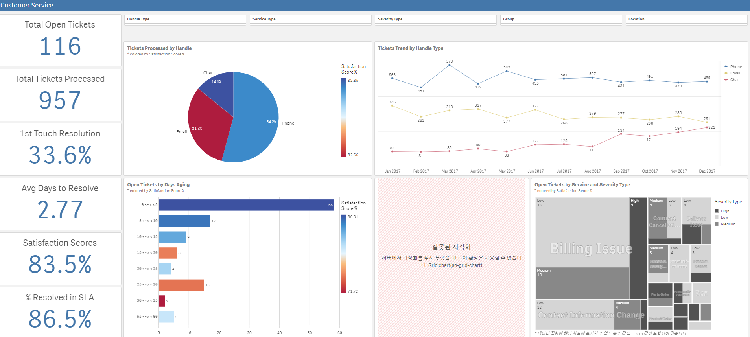Click the Open Tickets by Days Aging title
Screen dimensions: 750x337
coord(158,185)
